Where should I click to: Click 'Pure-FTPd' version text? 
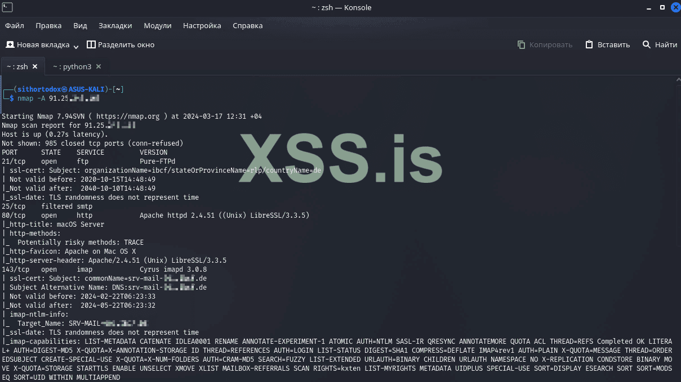158,161
